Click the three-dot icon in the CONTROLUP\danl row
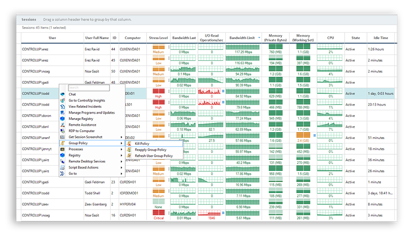413x240 pixels. click(x=169, y=124)
